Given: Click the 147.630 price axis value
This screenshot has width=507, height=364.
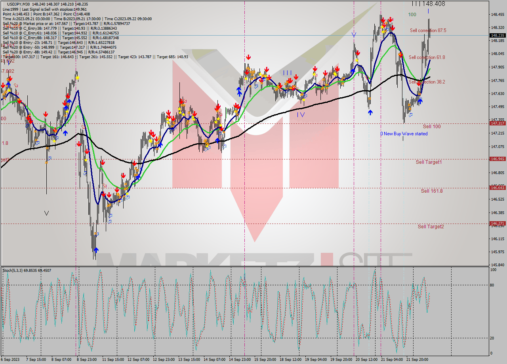Looking at the screenshot, I should pos(497,94).
